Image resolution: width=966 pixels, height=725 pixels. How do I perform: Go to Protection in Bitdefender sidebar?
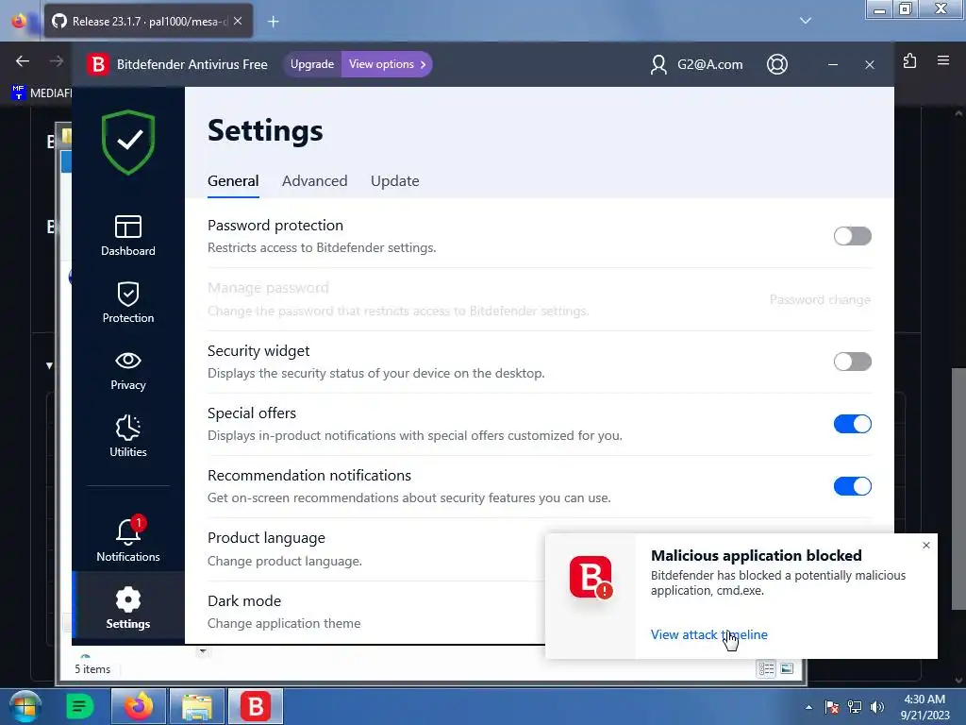[x=128, y=302]
